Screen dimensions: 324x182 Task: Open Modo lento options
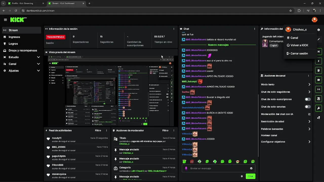coord(286,84)
